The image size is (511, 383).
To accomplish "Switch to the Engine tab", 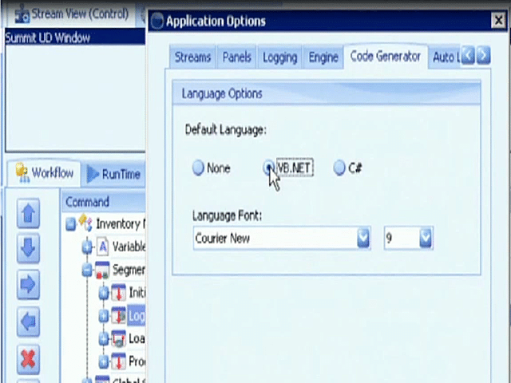I will 323,57.
